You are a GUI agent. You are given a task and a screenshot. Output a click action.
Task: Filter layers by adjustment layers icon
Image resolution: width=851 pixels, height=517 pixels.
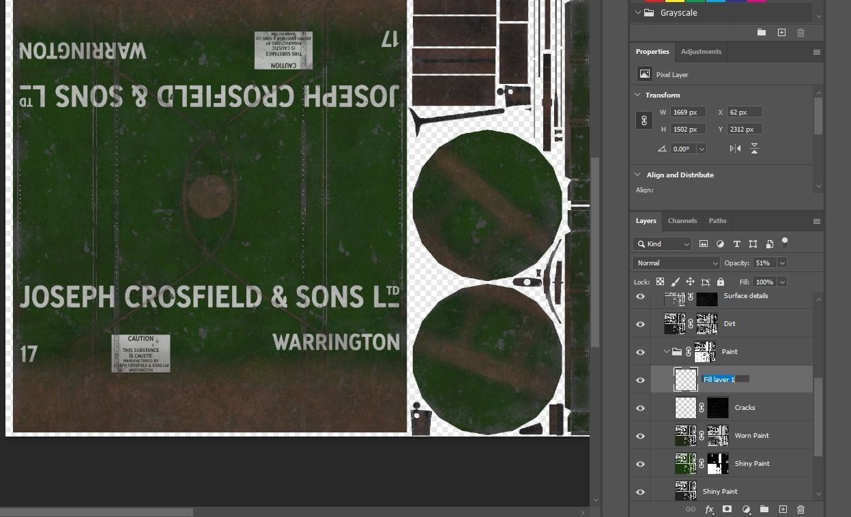pyautogui.click(x=720, y=243)
